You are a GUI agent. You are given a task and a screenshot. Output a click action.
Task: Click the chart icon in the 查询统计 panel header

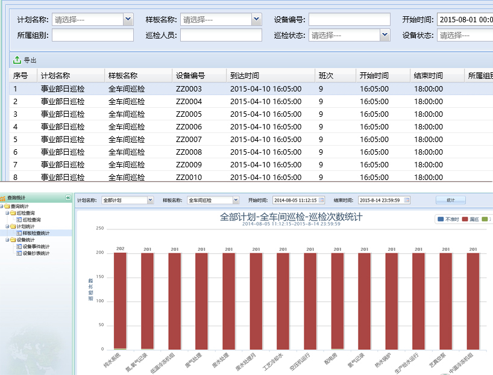[3, 198]
